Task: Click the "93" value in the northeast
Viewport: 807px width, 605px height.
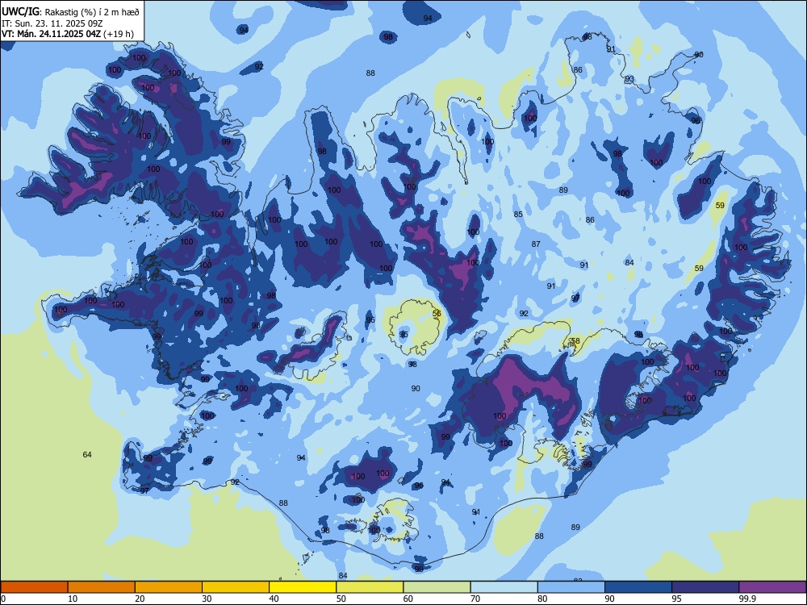Action: (x=629, y=79)
